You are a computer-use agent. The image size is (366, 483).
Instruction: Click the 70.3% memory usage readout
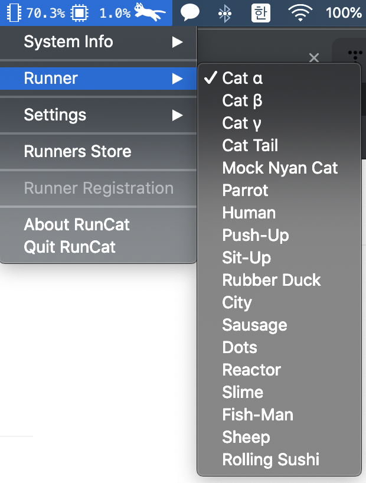click(x=45, y=13)
